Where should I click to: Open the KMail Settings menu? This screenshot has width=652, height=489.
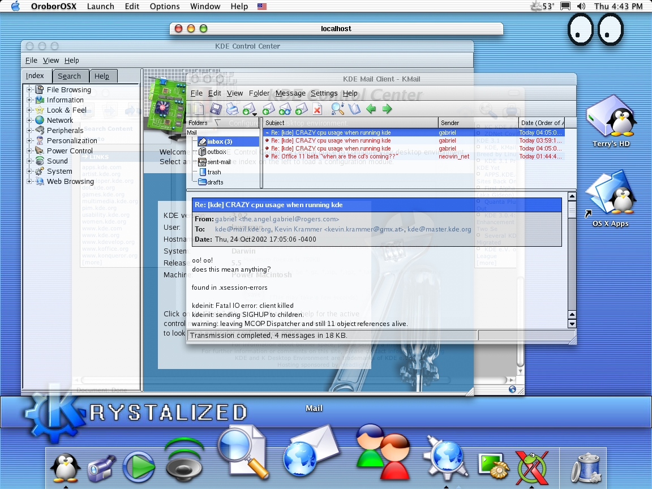coord(324,93)
